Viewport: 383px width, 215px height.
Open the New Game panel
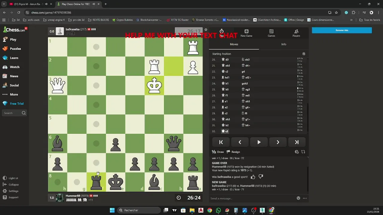(246, 33)
